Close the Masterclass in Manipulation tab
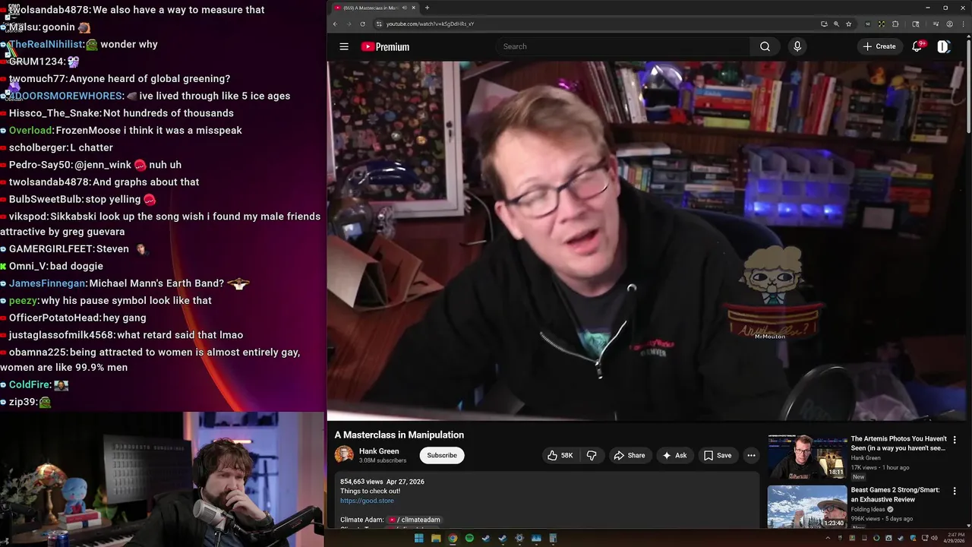This screenshot has width=972, height=547. coord(413,8)
